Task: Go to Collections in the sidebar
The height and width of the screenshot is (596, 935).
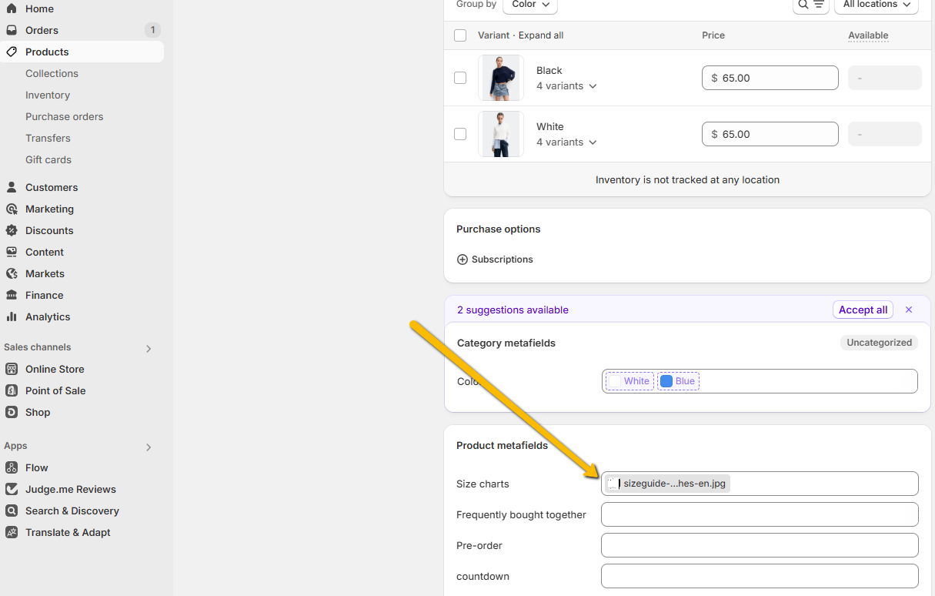Action: [x=52, y=73]
